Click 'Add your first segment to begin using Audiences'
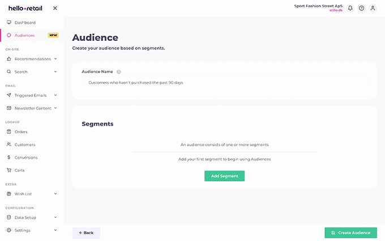385x241 pixels. 224,159
